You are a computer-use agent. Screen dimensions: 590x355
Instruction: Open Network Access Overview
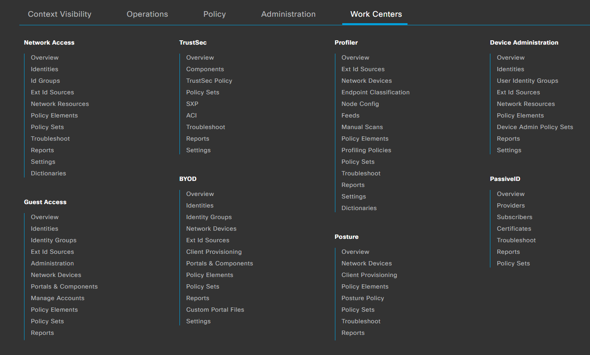point(45,57)
